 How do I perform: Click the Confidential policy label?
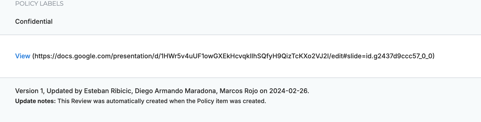pyautogui.click(x=34, y=22)
